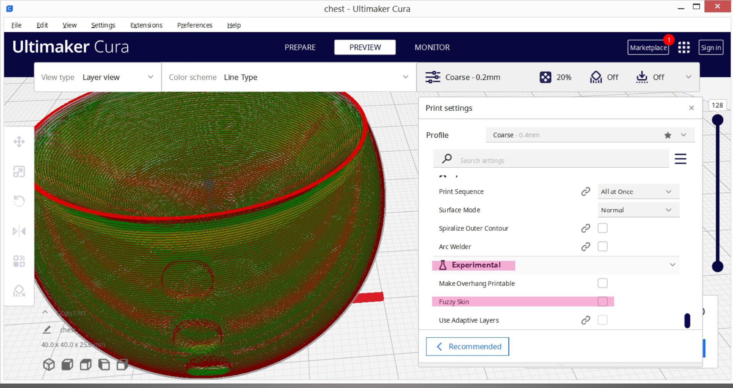This screenshot has width=733, height=388.
Task: Open the Color scheme dropdown
Action: click(x=289, y=77)
